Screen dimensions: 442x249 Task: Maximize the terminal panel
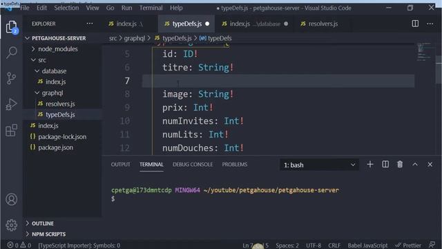[414, 165]
